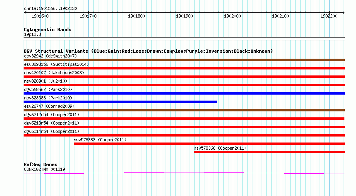Select the dgv6212n54 (Cooper2011) red bar

(184, 119)
